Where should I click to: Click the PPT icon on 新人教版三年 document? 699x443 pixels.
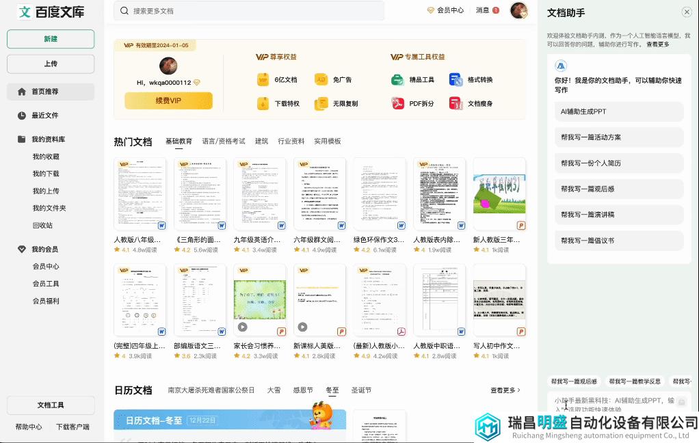(x=520, y=226)
